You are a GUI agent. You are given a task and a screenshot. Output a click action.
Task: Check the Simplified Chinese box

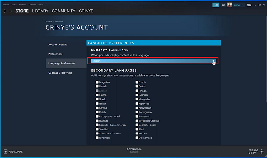137,121
